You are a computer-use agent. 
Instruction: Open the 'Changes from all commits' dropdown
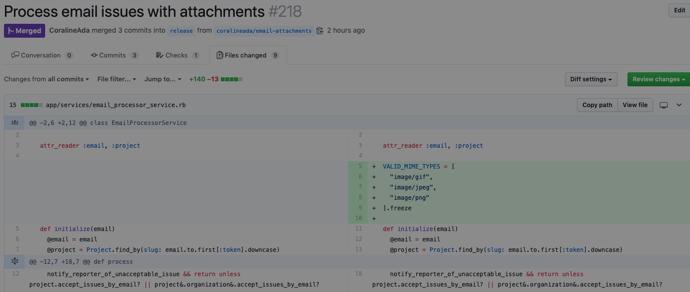47,79
